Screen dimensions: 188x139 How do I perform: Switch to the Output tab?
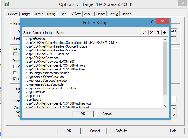tap(38, 14)
